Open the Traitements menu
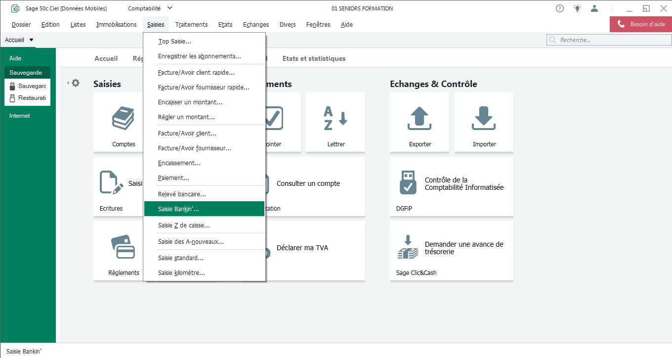This screenshot has height=358, width=672. pos(192,24)
